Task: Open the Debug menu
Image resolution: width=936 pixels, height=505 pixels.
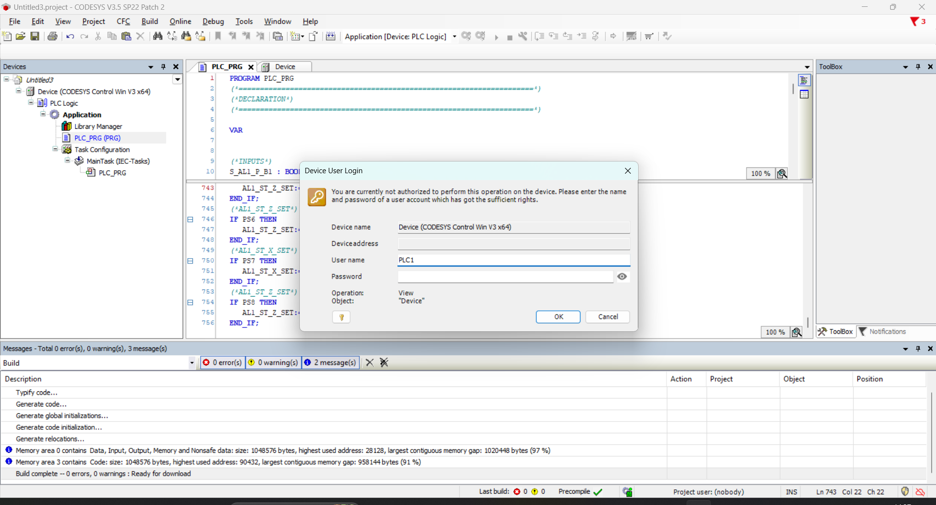Action: click(x=213, y=21)
